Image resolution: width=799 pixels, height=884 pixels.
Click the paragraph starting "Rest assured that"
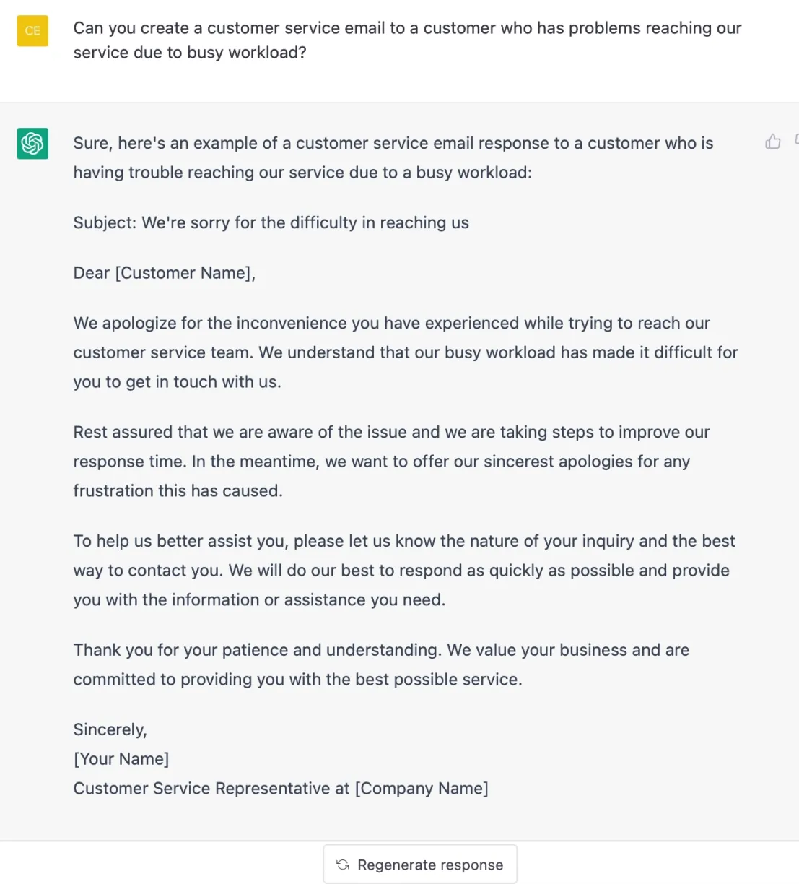tap(391, 461)
